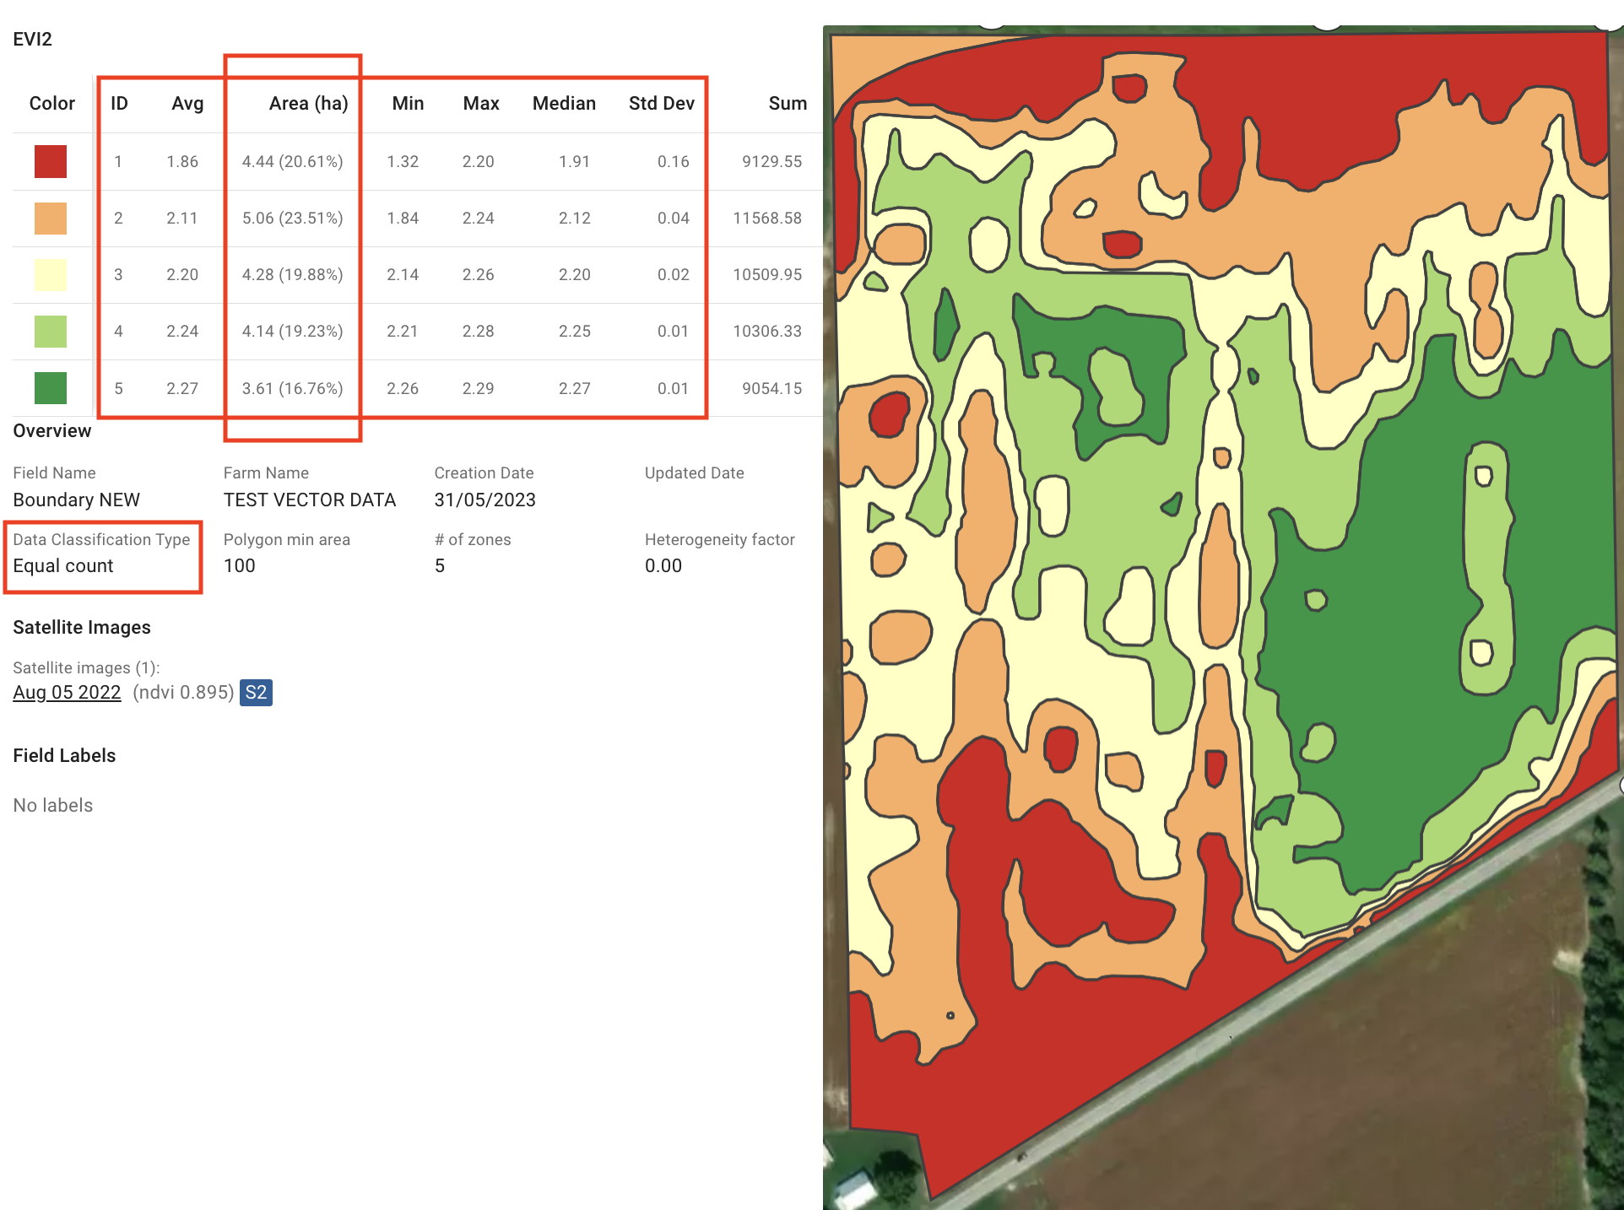Click the EVI2 index title
This screenshot has height=1210, width=1624.
[32, 40]
